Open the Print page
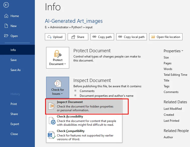Screen dimensions: 190x147 pyautogui.click(x=14, y=104)
